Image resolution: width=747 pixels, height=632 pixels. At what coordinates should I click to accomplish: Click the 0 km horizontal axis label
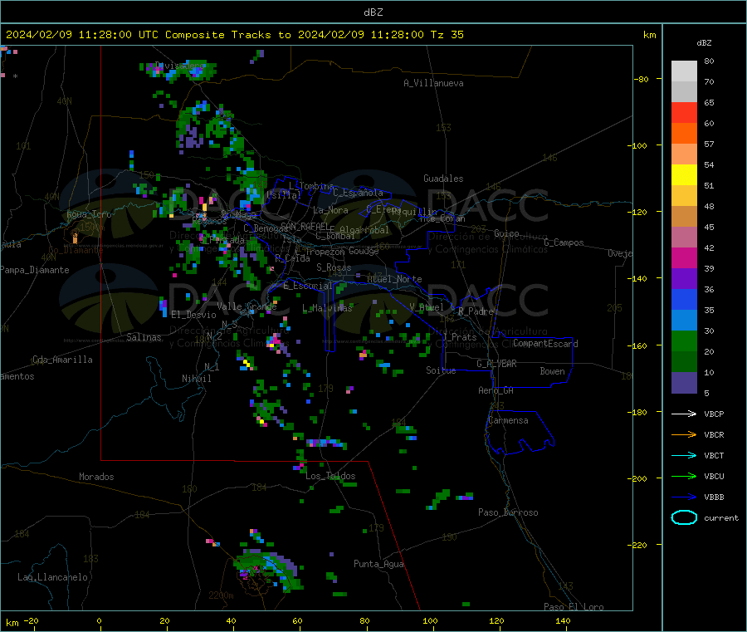(x=99, y=620)
